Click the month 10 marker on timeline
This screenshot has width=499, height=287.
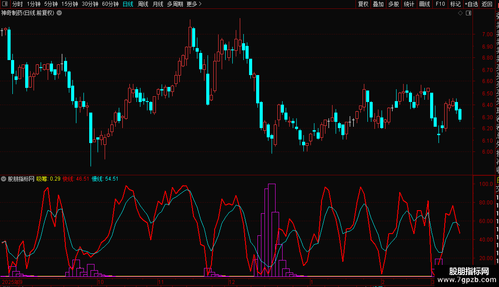pyautogui.click(x=101, y=282)
